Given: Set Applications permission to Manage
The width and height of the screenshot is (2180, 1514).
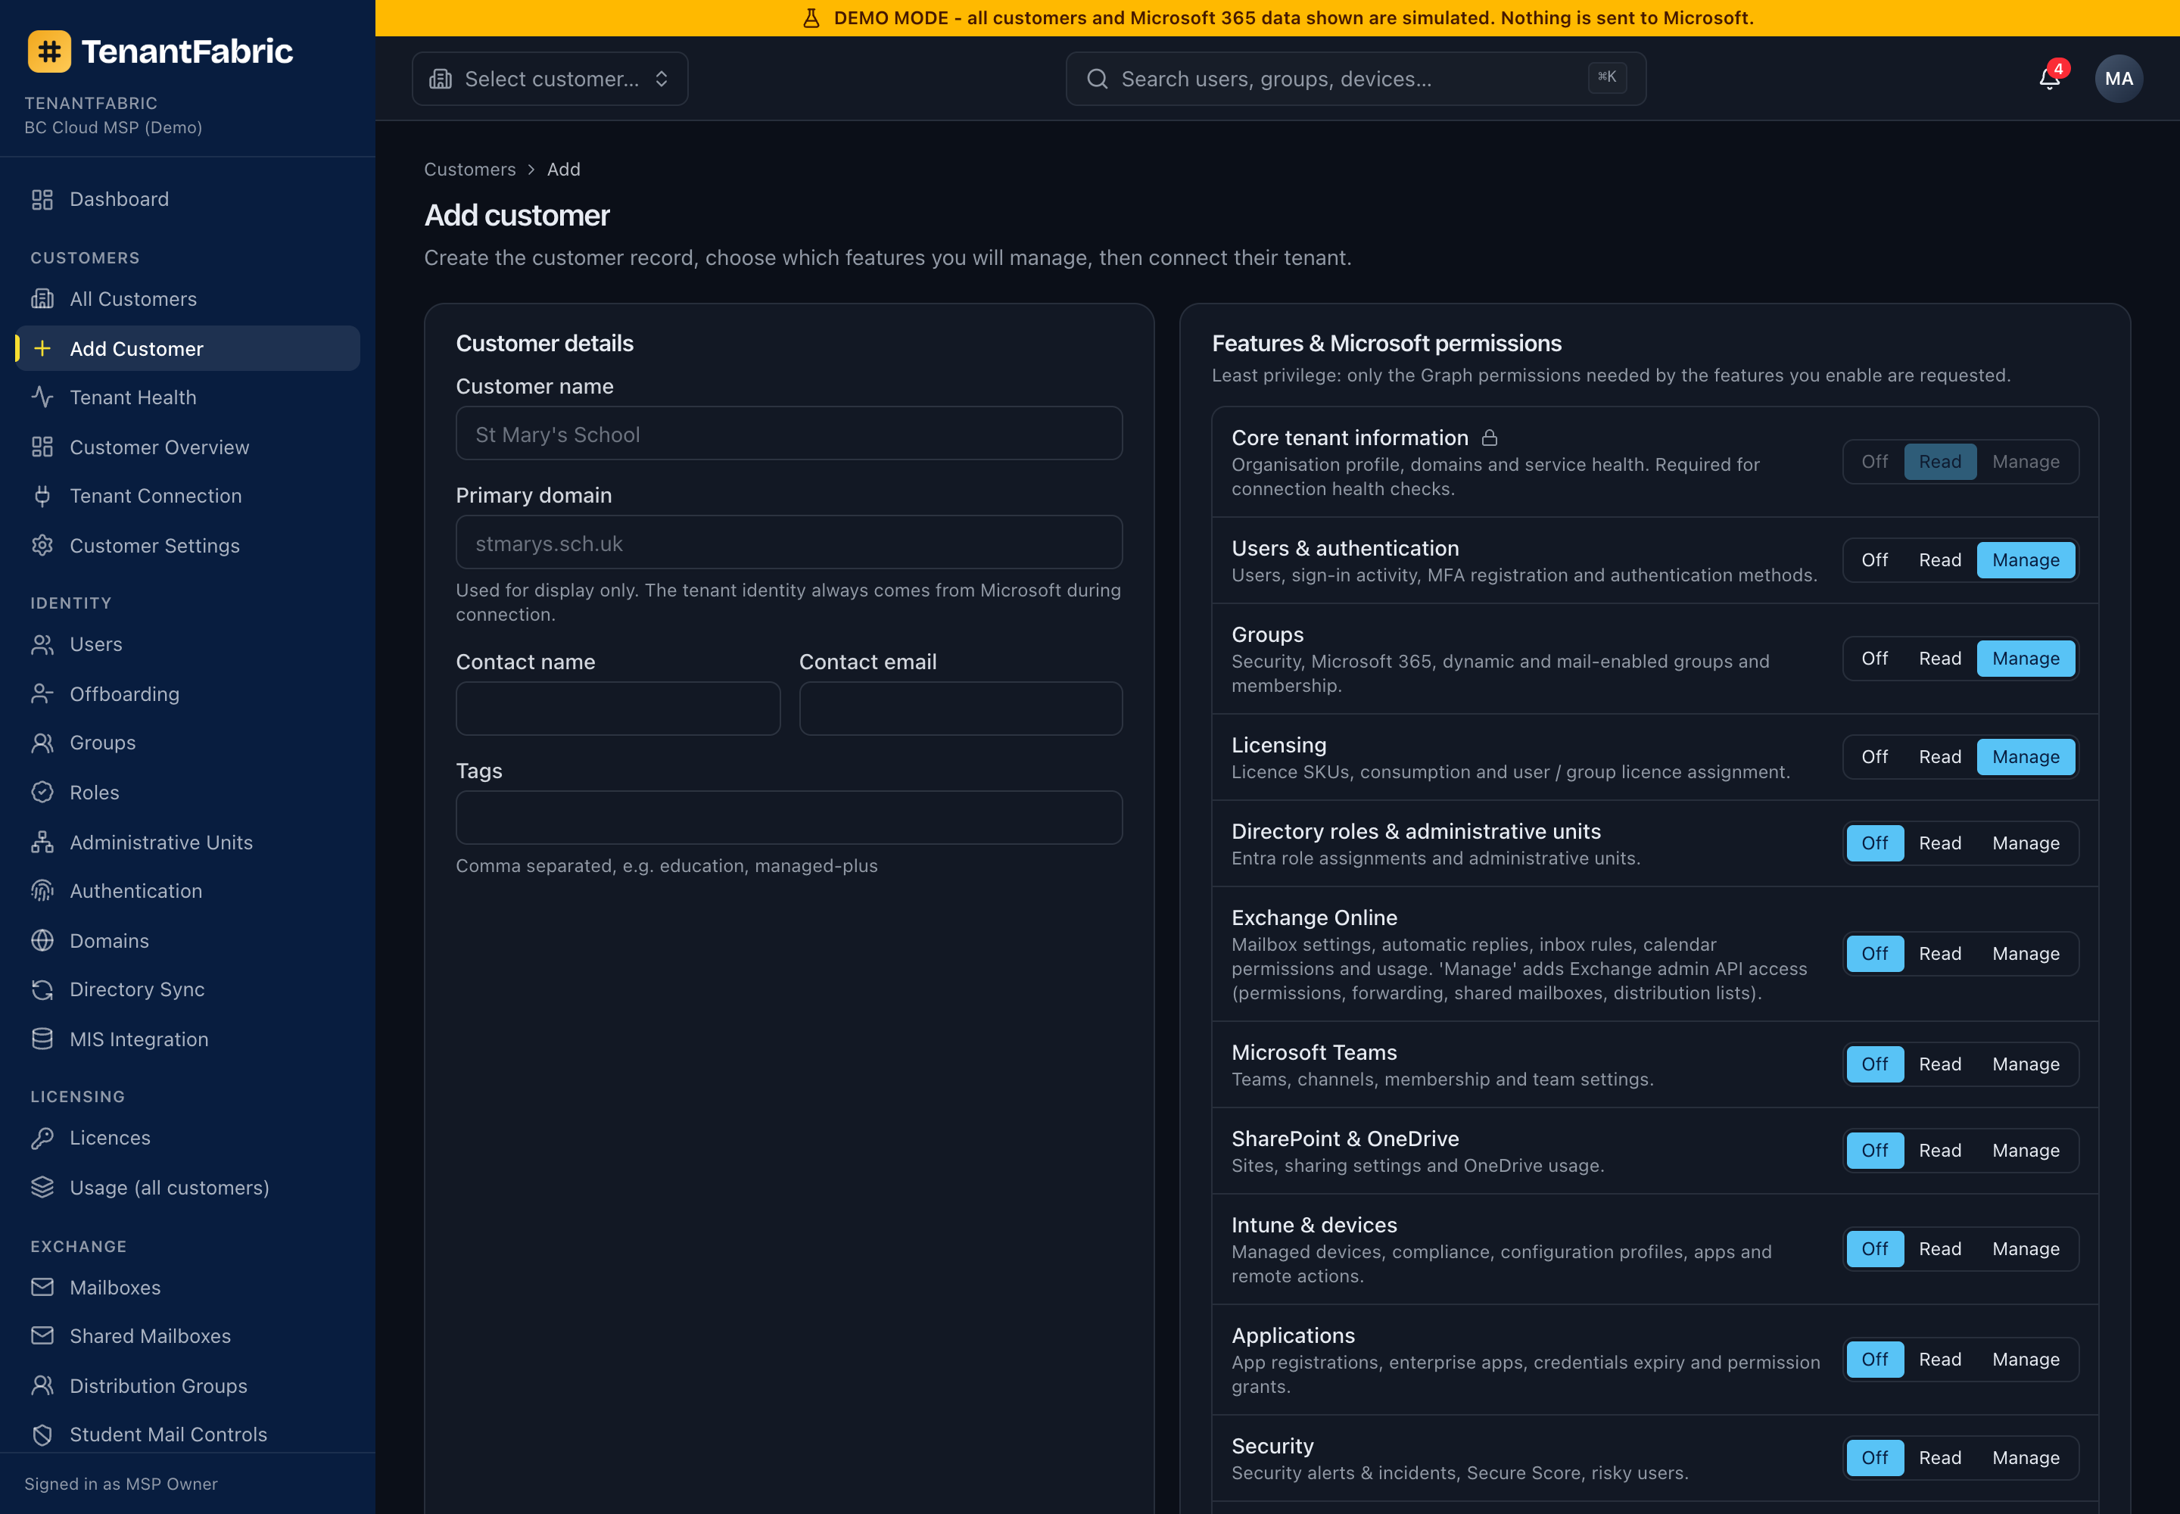Looking at the screenshot, I should coord(2026,1360).
